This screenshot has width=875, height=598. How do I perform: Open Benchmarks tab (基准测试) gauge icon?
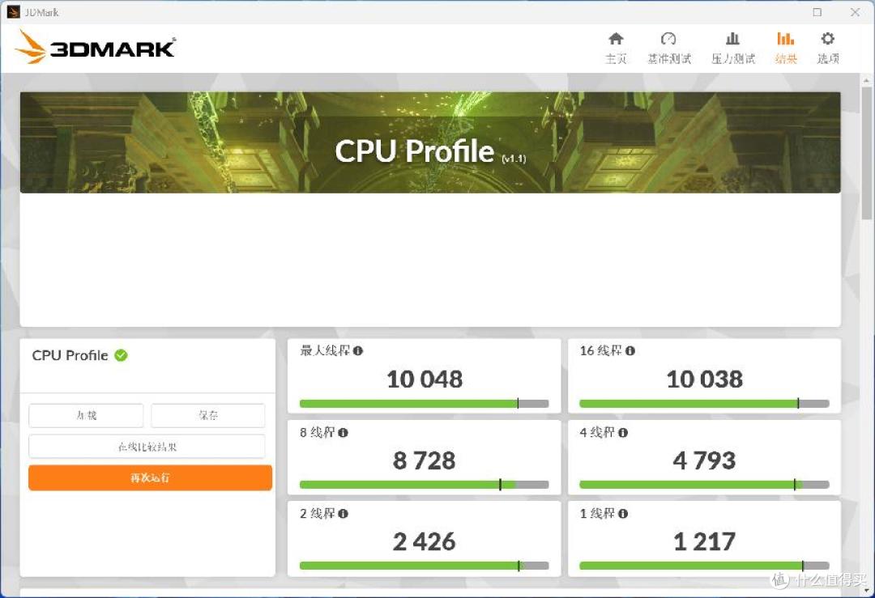coord(668,39)
